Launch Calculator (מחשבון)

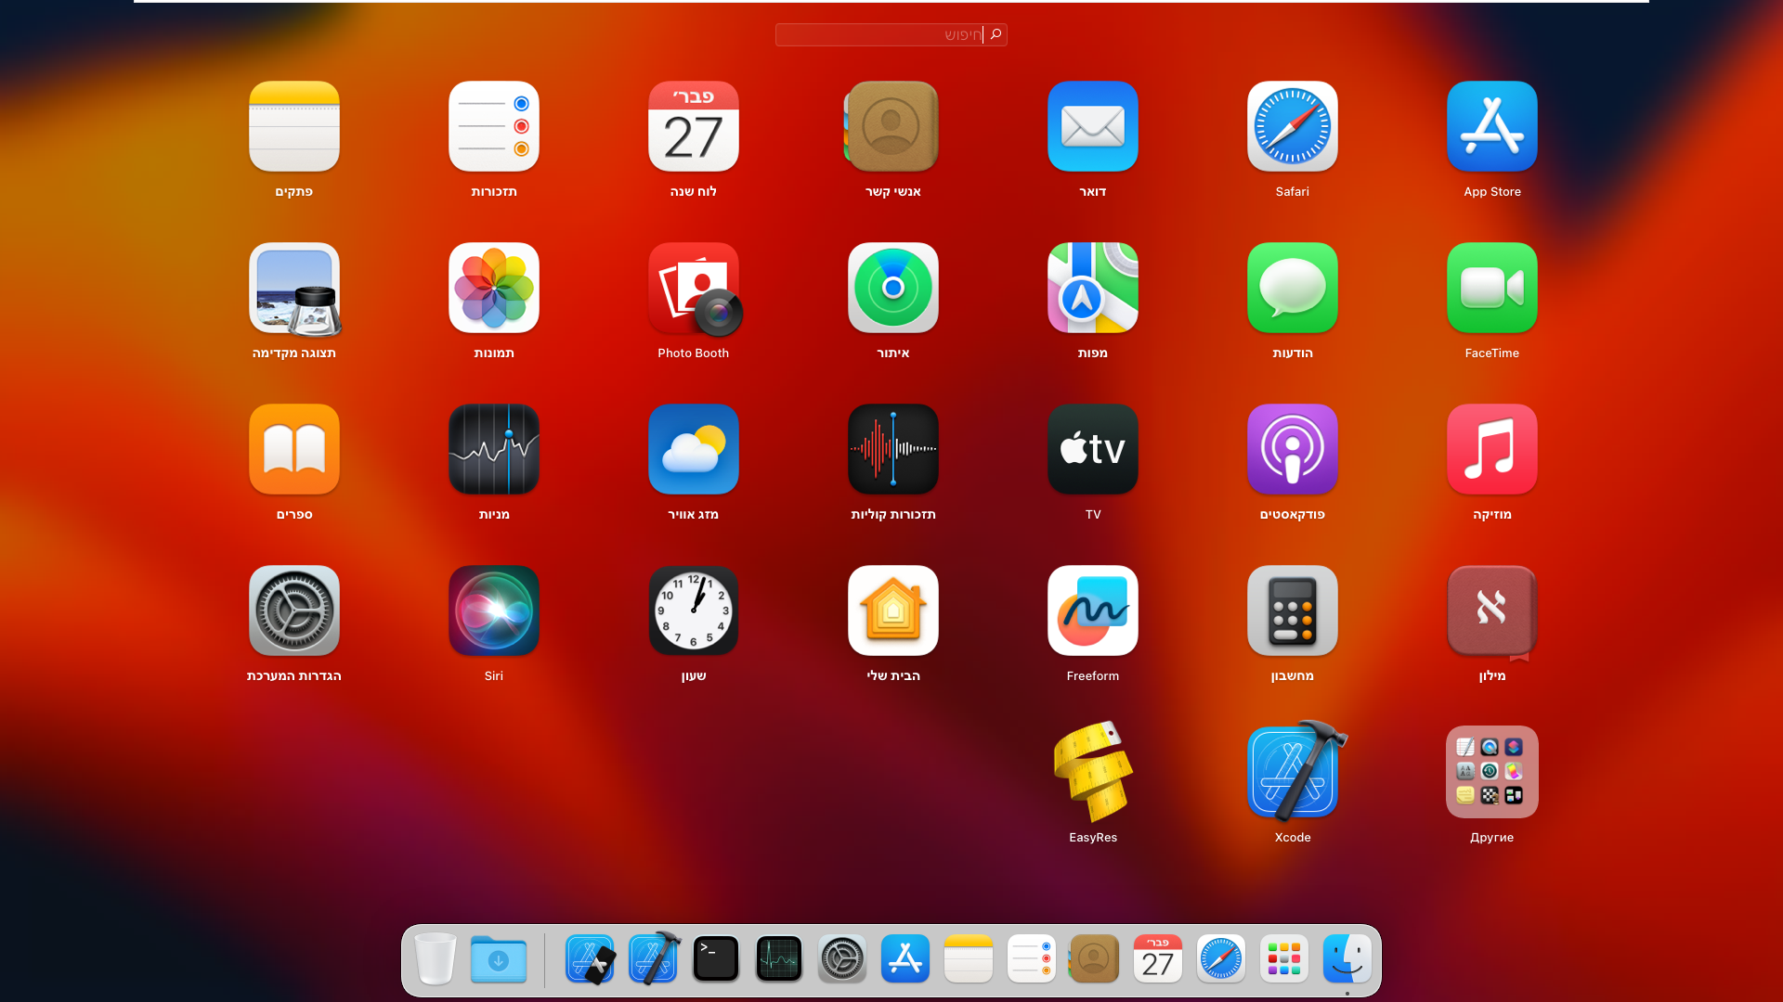tap(1293, 610)
